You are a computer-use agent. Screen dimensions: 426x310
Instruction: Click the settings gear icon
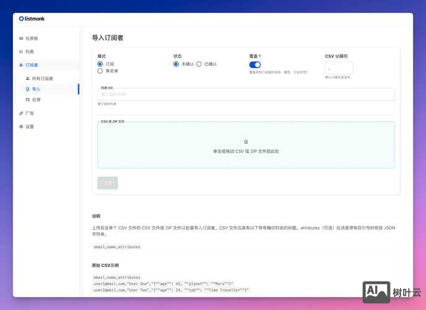[x=21, y=126]
